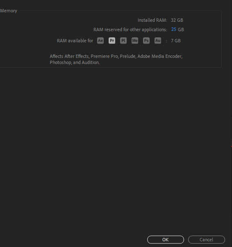Click the 'Affects After Effects, Premiere Pro' note
Screen dimensions: 232x247
click(x=116, y=59)
